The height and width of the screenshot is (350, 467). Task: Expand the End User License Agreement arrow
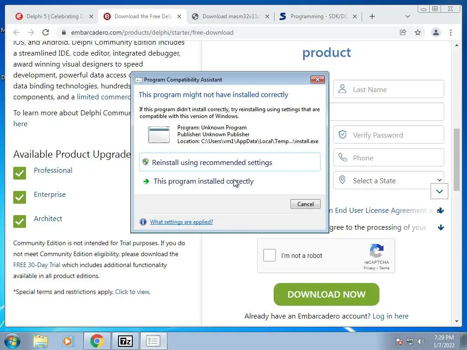tap(441, 211)
